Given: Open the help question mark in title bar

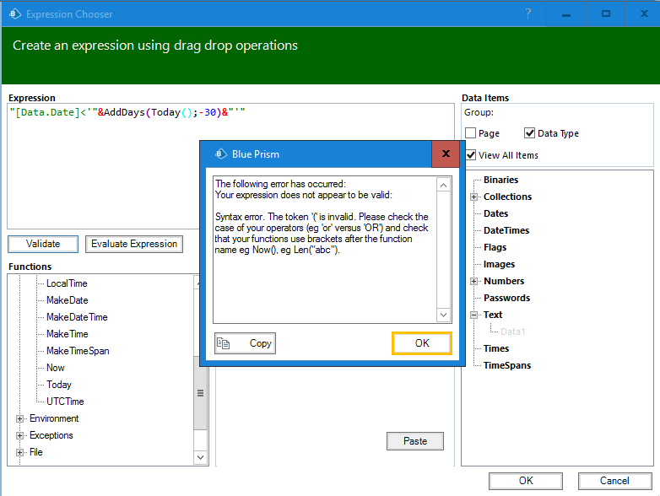Looking at the screenshot, I should tap(528, 13).
